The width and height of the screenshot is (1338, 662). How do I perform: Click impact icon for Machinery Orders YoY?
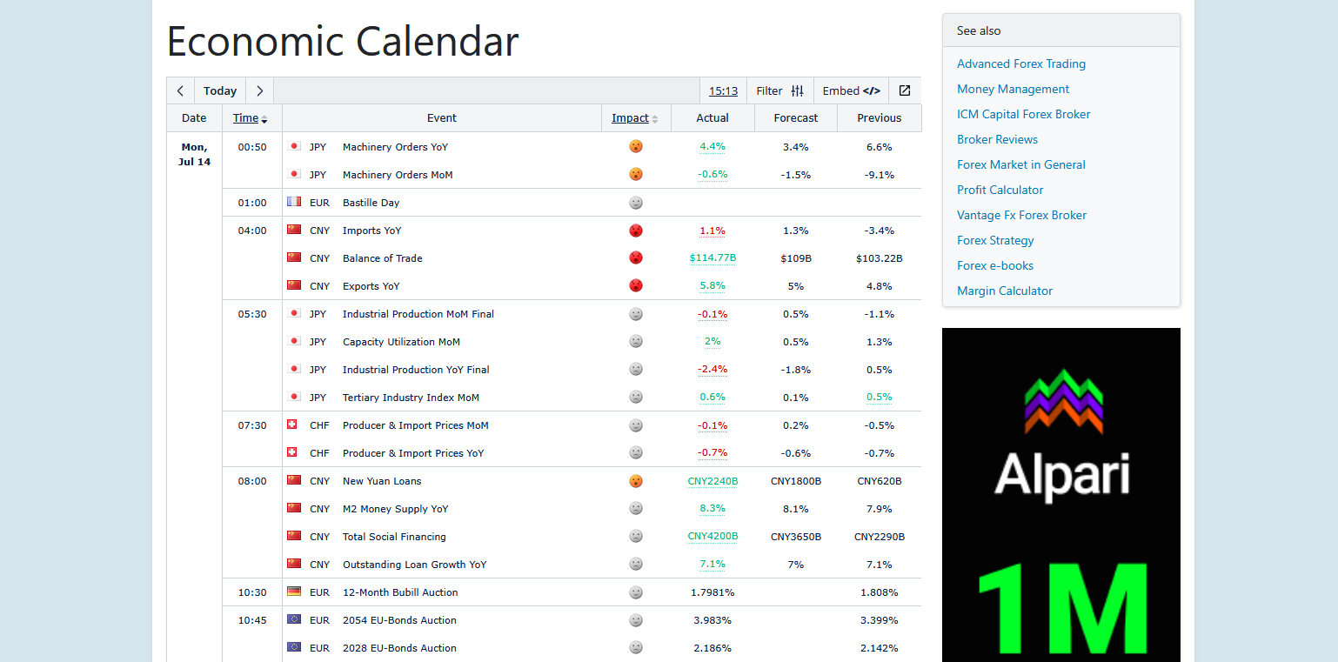(x=636, y=146)
